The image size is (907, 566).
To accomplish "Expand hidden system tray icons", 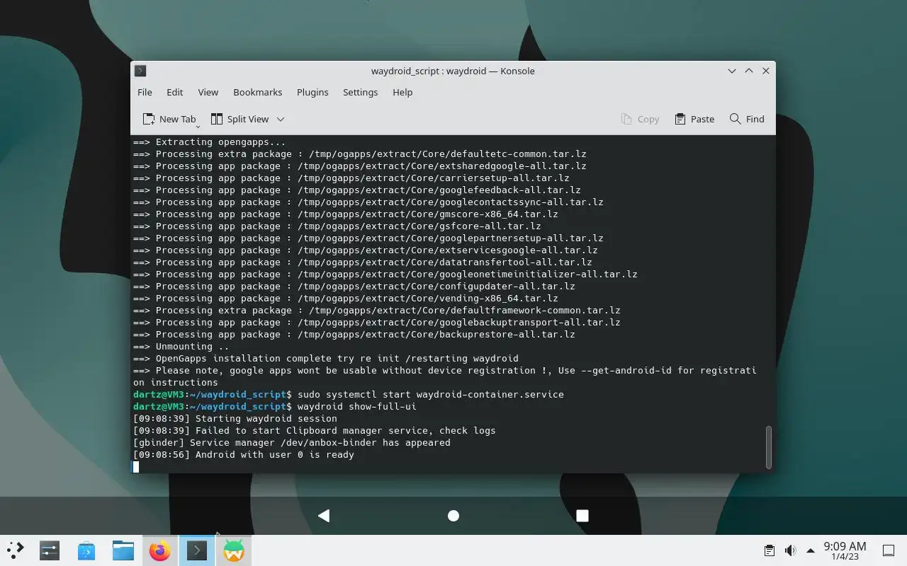I will click(x=811, y=550).
